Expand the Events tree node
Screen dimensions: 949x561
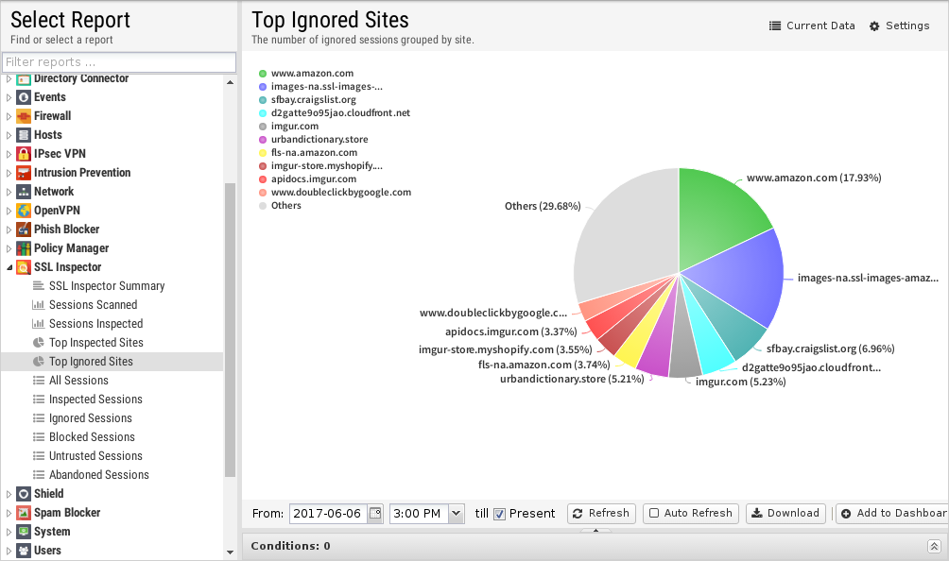9,97
